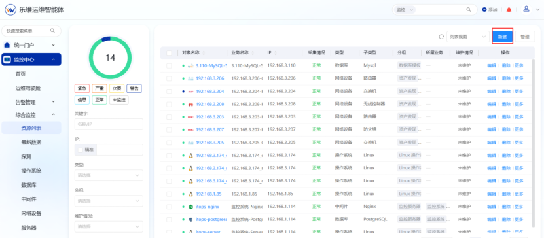Select 资源列表 in the sidebar
The height and width of the screenshot is (238, 544).
(31, 128)
